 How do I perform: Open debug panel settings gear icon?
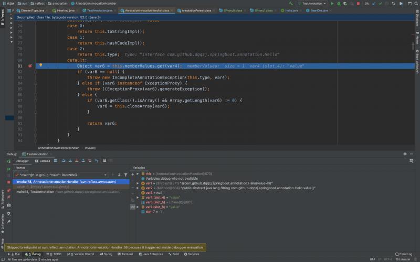coord(404,154)
